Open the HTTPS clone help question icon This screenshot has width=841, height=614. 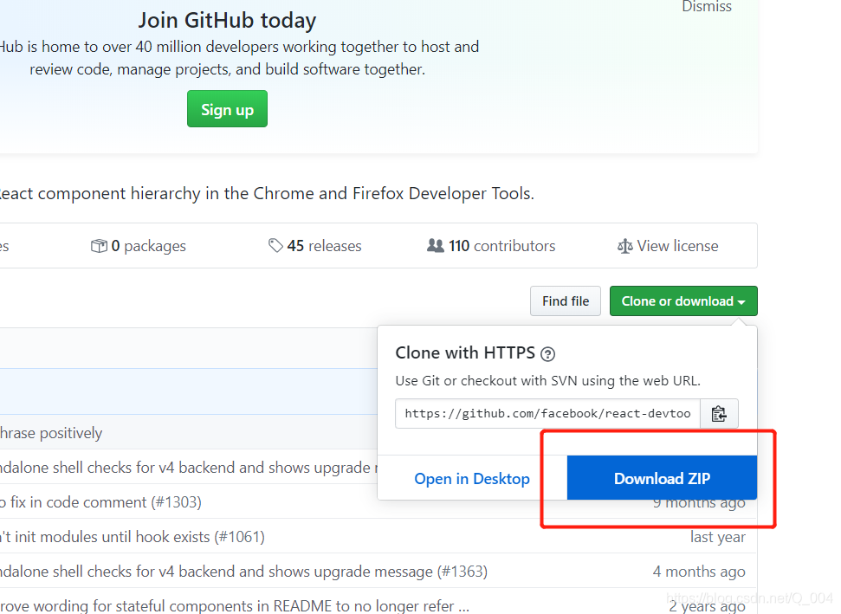pos(547,354)
